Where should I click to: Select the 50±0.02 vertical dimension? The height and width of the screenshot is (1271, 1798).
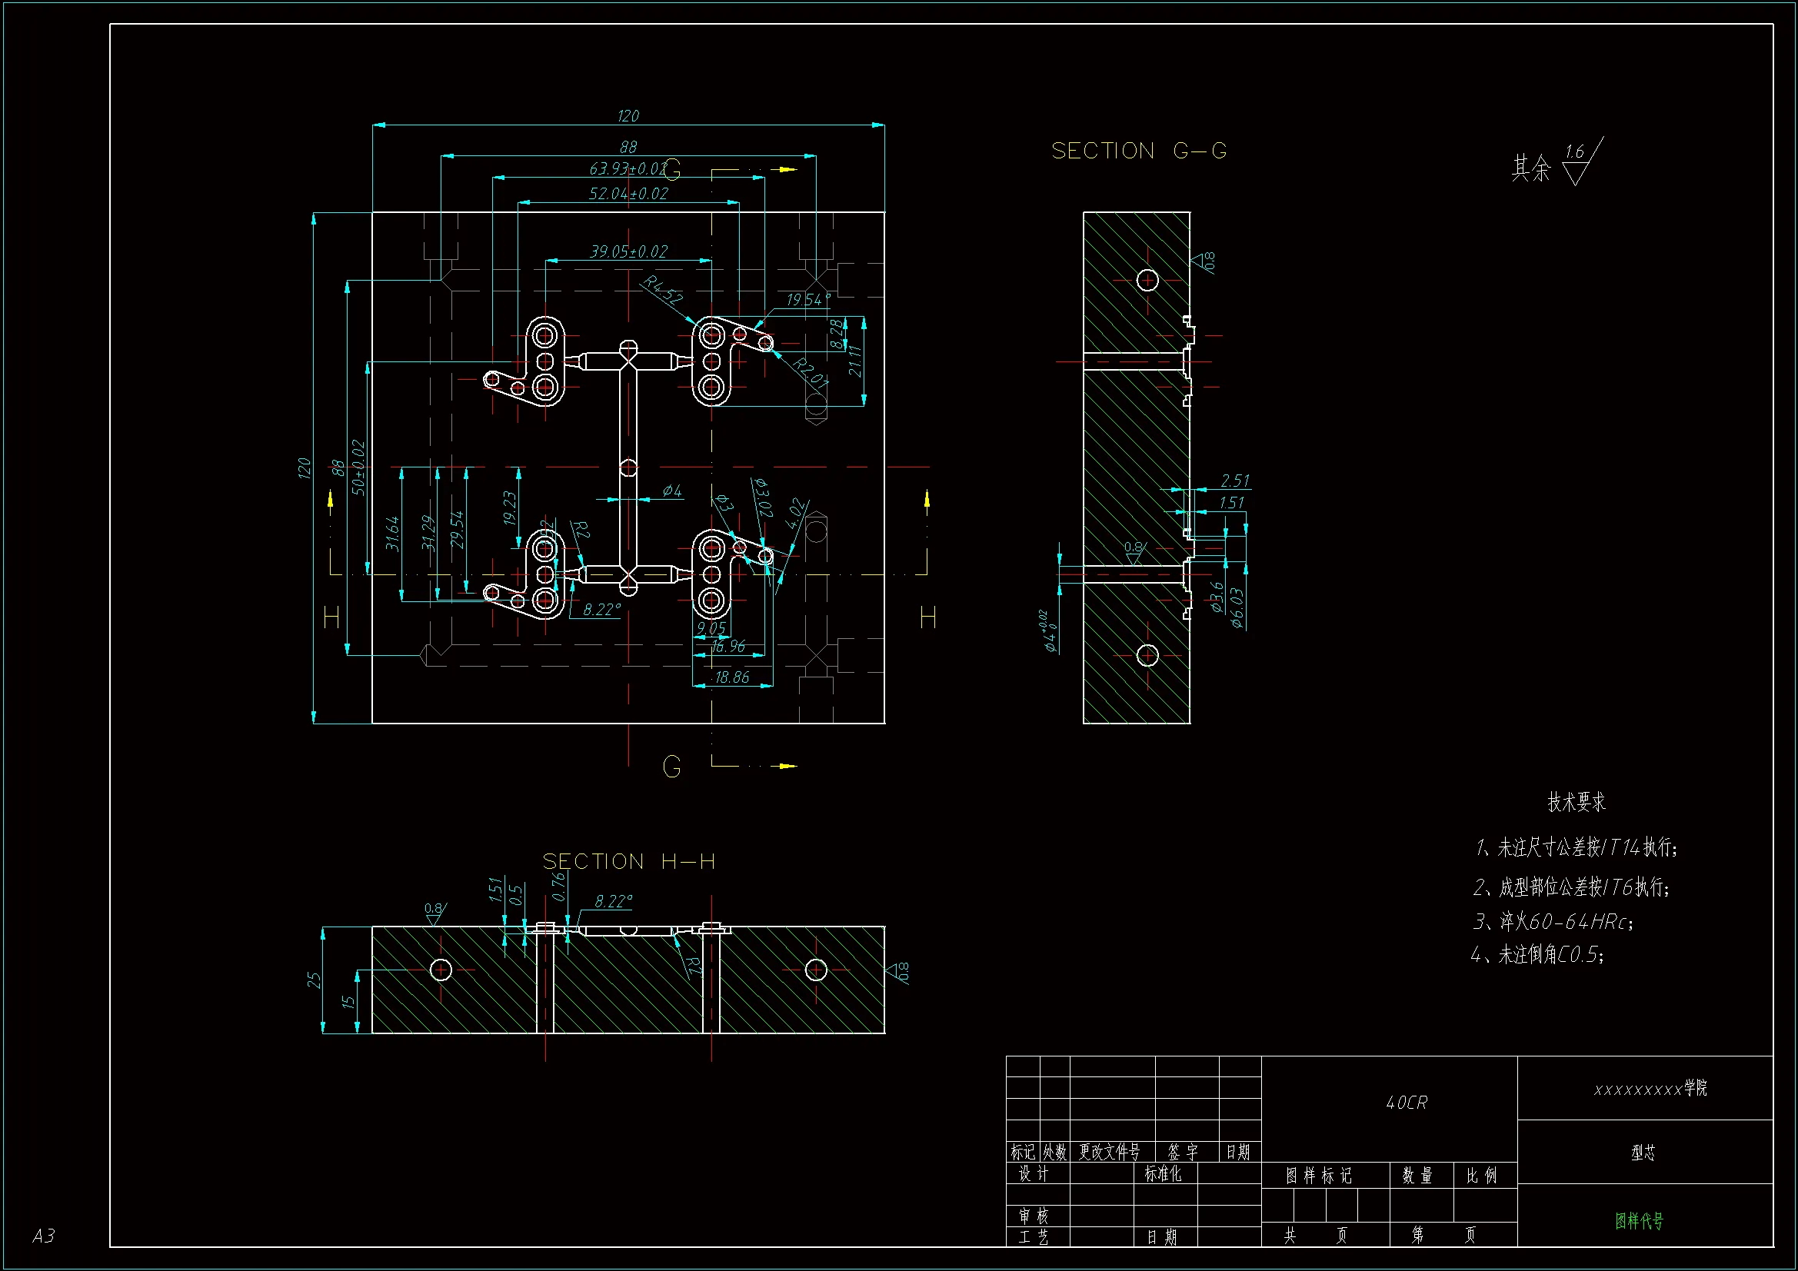point(358,467)
